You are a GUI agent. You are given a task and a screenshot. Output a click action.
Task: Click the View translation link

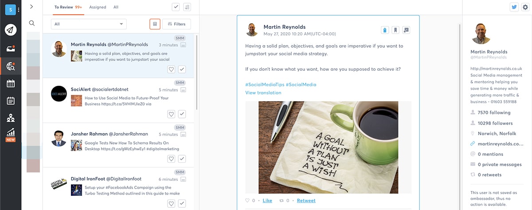(263, 93)
